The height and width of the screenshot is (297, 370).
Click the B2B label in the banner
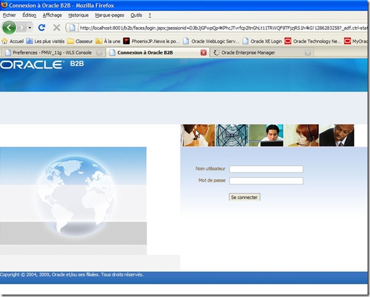click(77, 63)
